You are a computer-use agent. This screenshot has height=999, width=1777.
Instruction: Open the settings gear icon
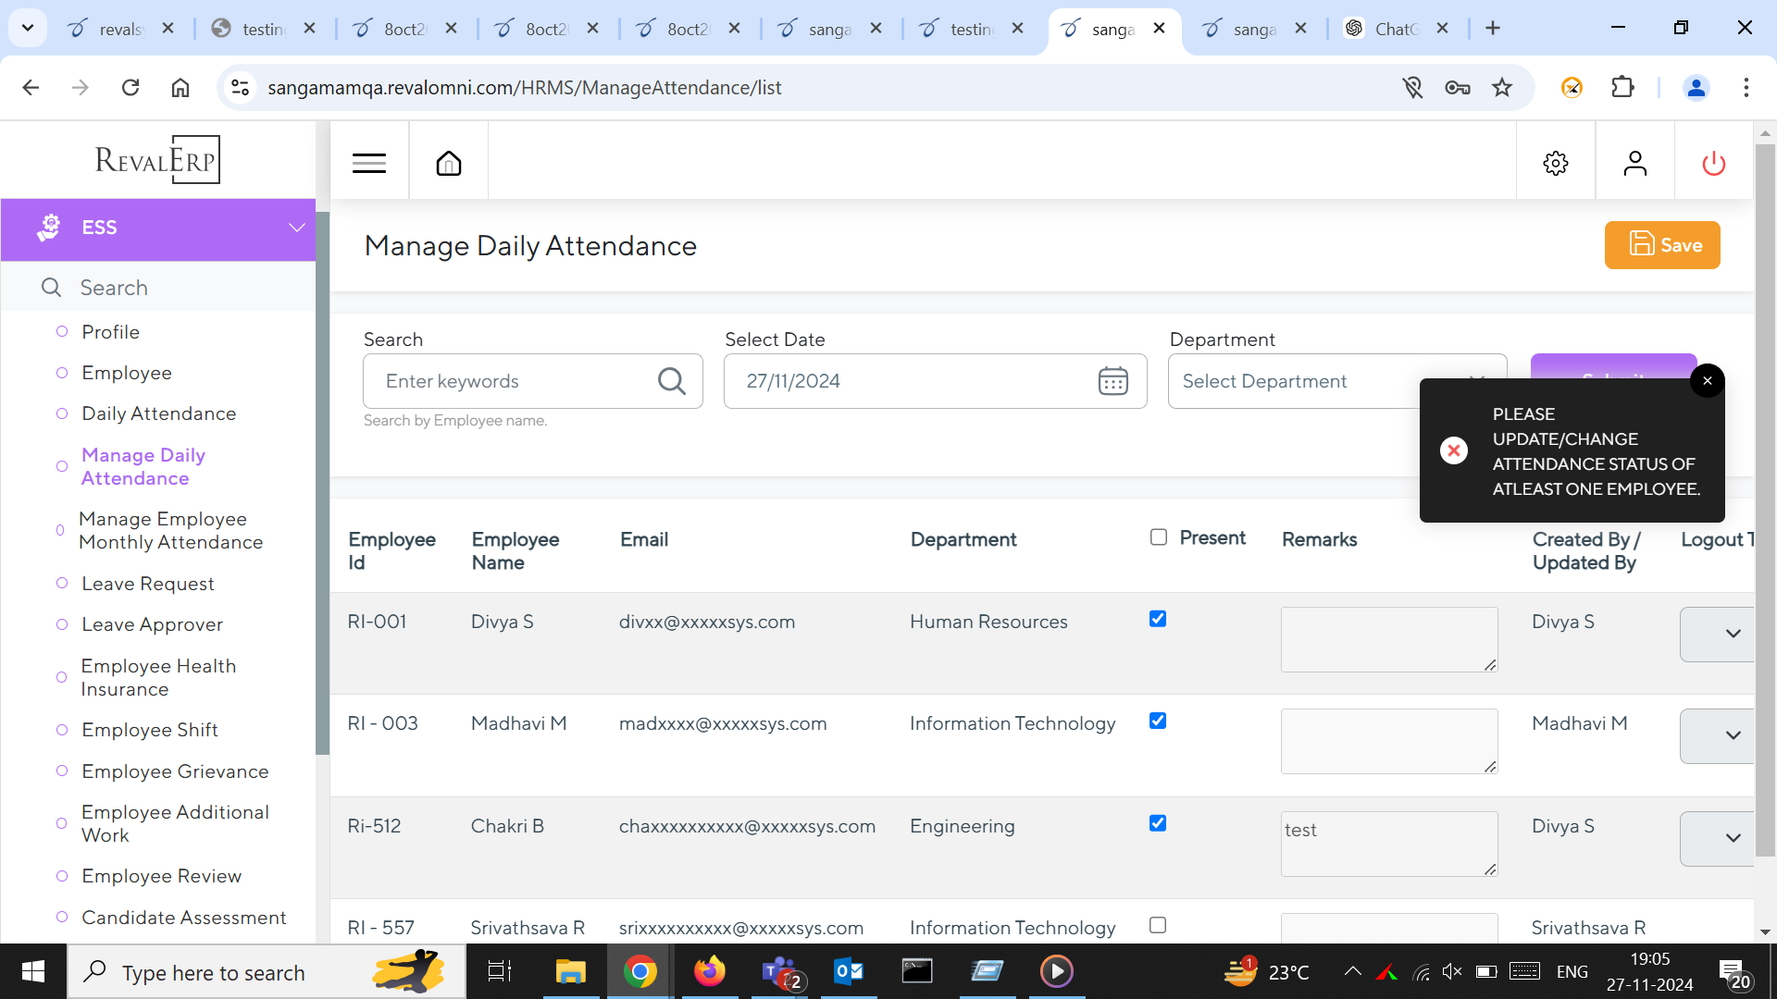click(1556, 164)
